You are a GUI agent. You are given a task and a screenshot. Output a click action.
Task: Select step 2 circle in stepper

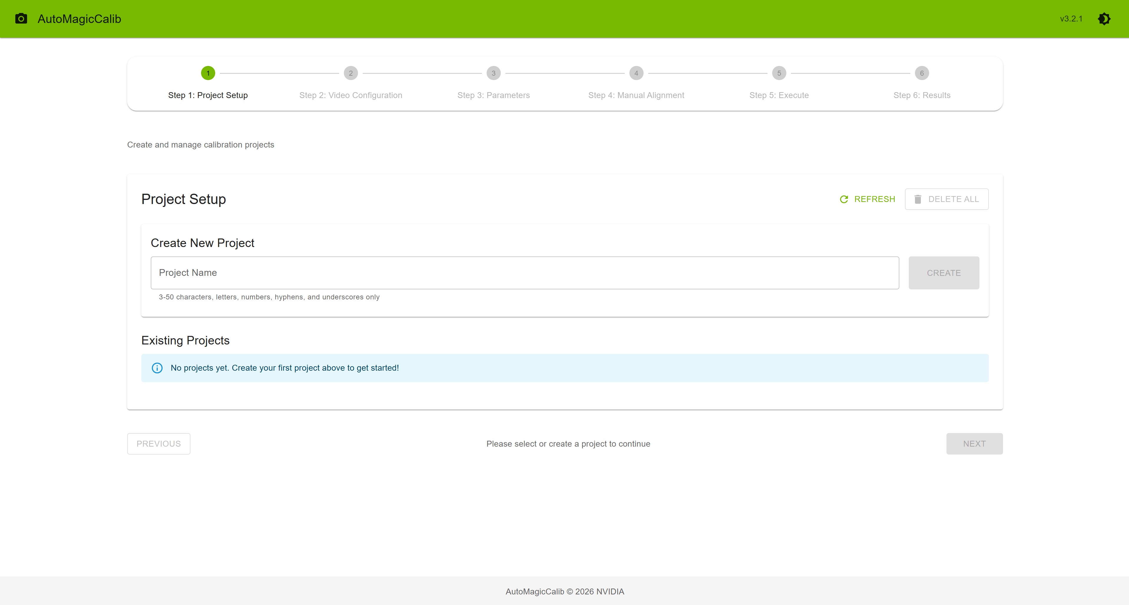351,73
